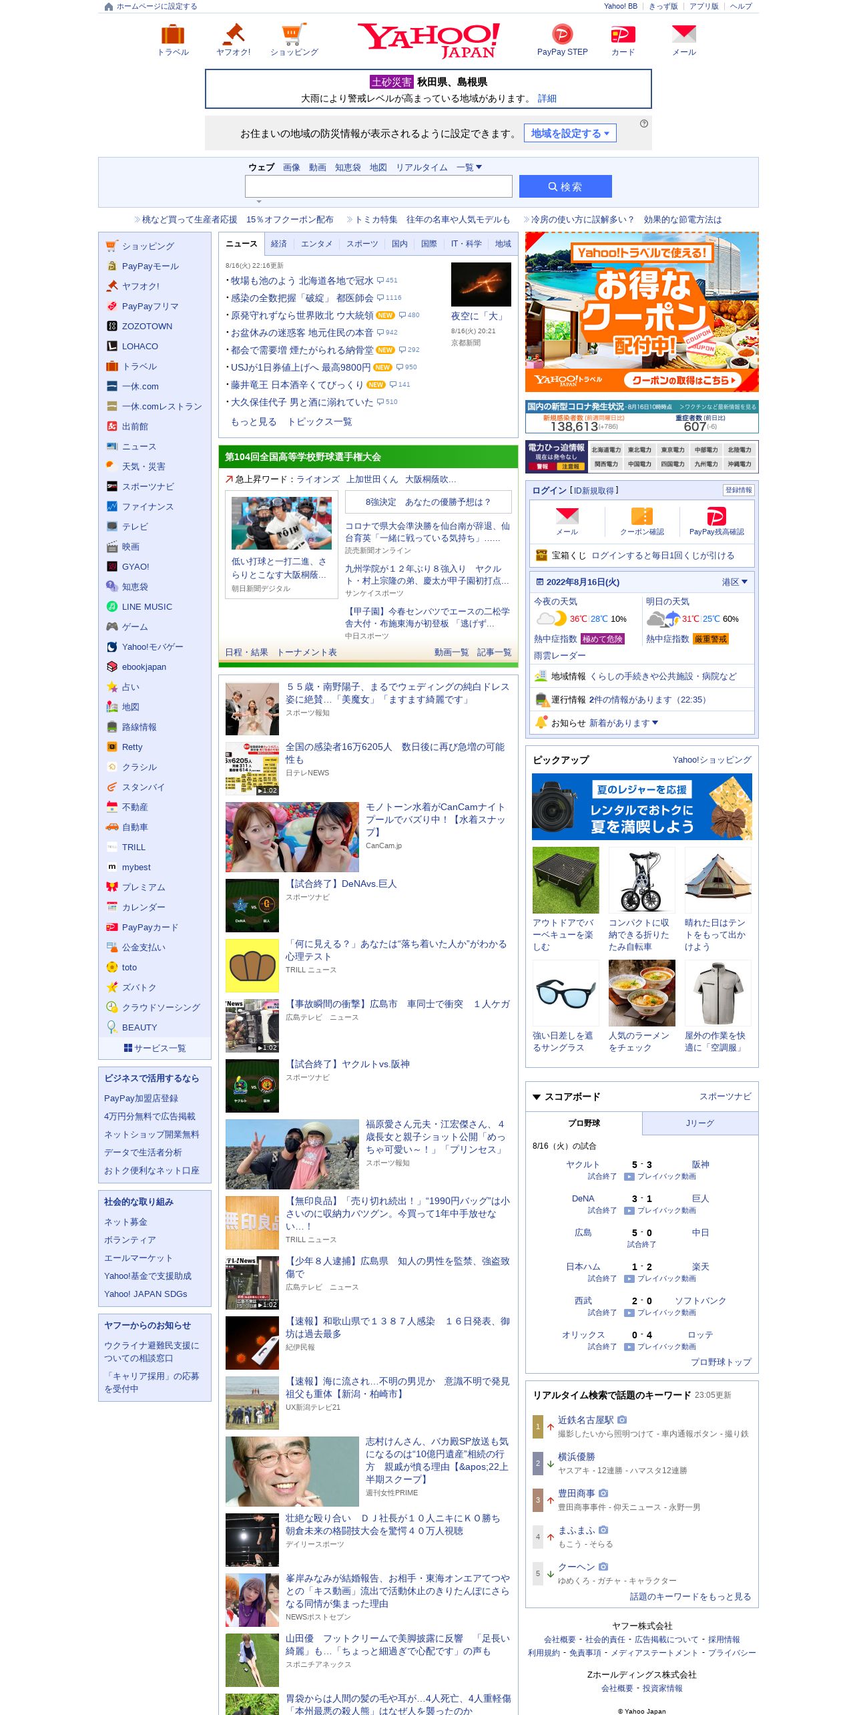
Task: Open PayPayフリマ in the sidebar
Action: 150,306
